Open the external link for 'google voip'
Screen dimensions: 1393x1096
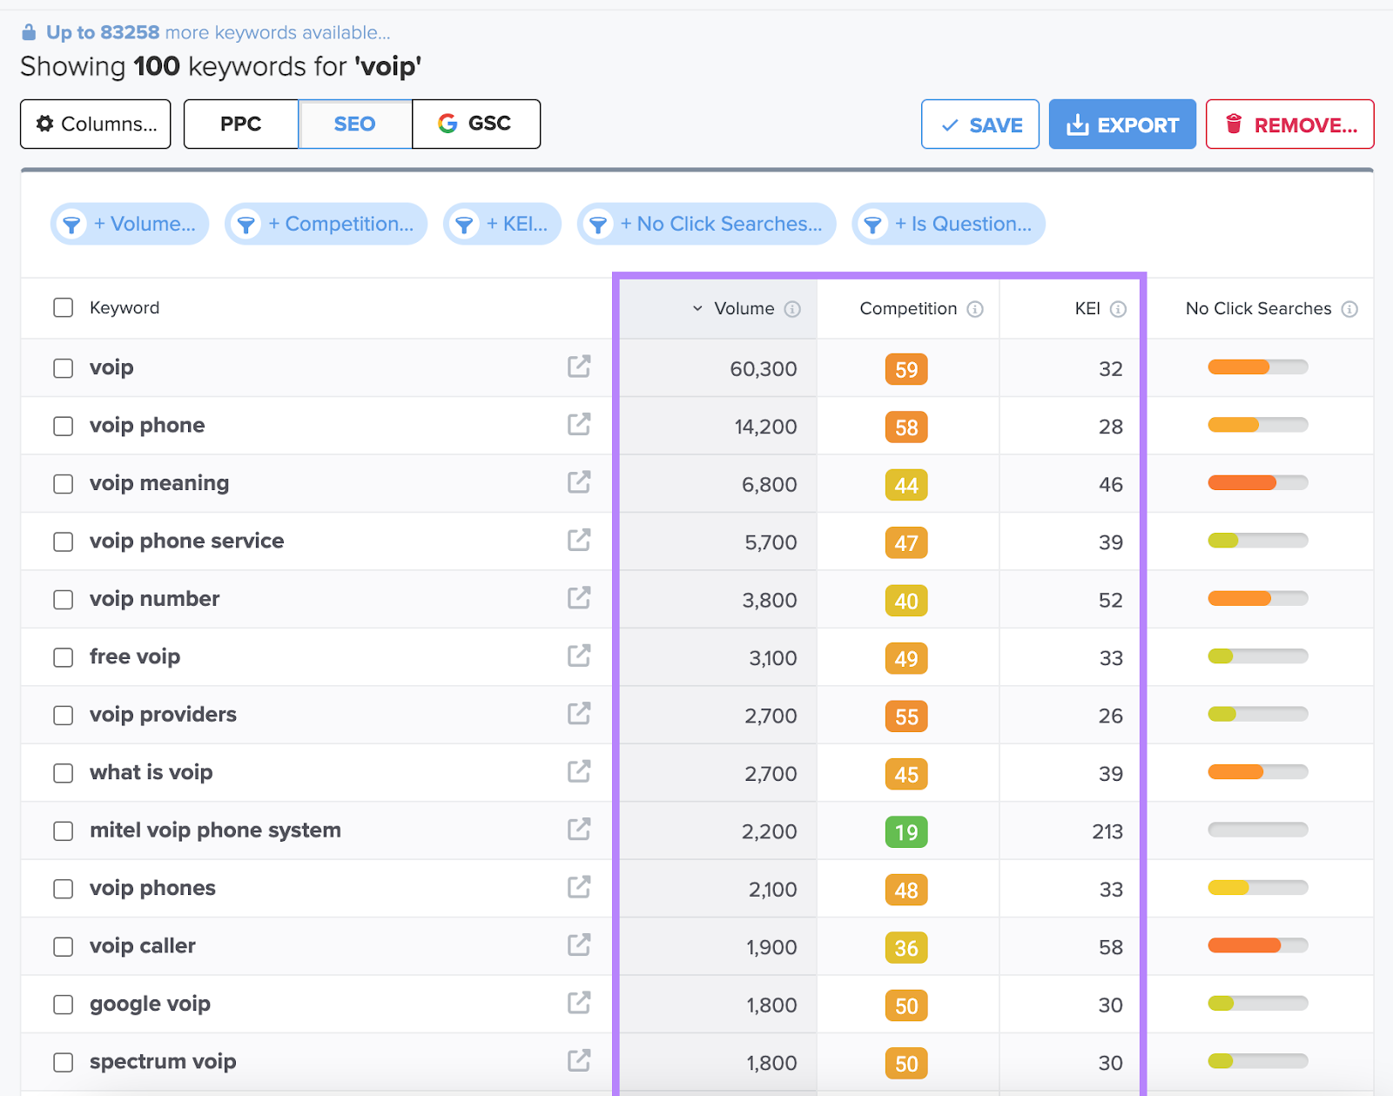pyautogui.click(x=578, y=1004)
